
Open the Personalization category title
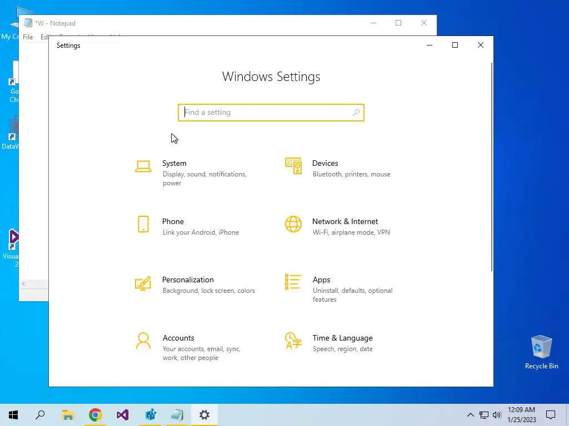[x=188, y=280]
